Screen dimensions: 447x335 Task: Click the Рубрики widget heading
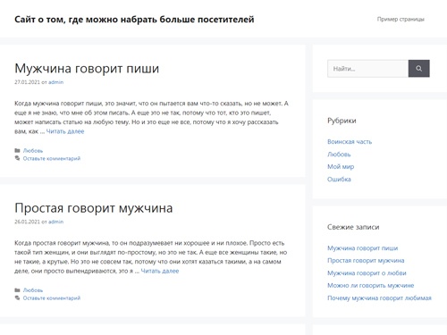(x=342, y=121)
